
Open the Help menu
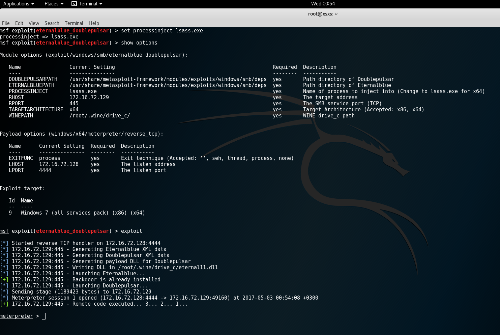tap(94, 23)
